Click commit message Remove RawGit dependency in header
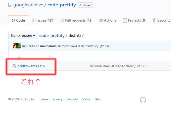The height and width of the screenshot is (124, 171). point(78,46)
